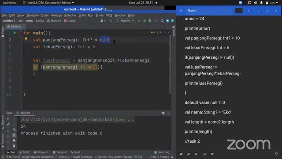The height and width of the screenshot is (159, 282).
Task: Open Run panel settings gear
Action: tap(163, 113)
